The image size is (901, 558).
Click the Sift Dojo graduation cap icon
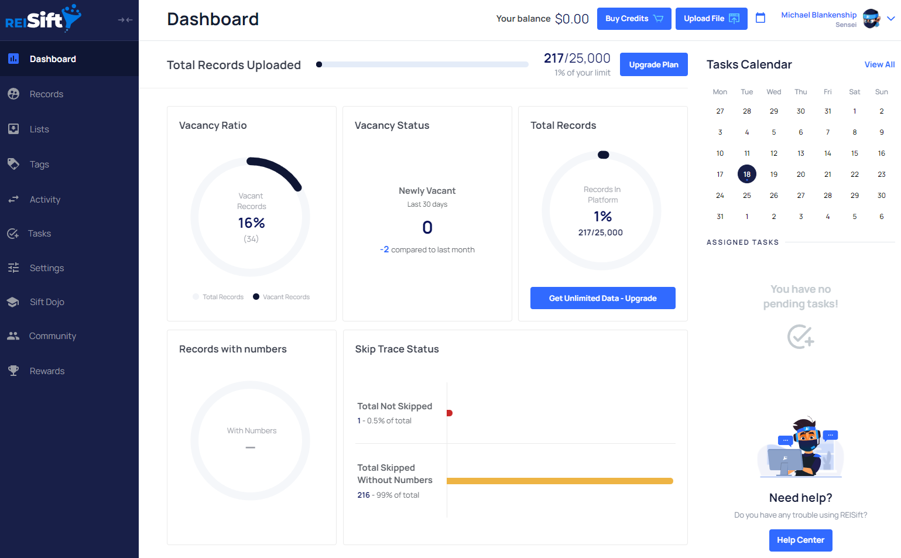coord(13,302)
